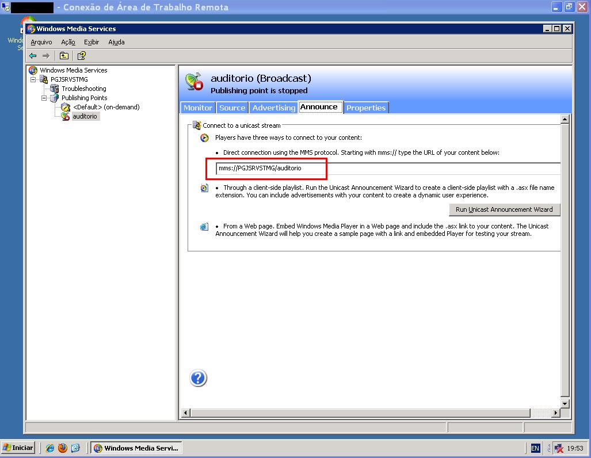Open the Ajuda menu
The height and width of the screenshot is (458, 591).
tap(116, 42)
